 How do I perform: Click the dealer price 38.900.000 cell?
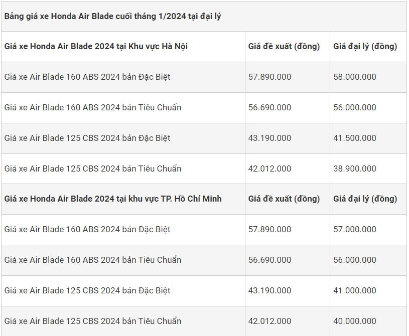pos(355,169)
